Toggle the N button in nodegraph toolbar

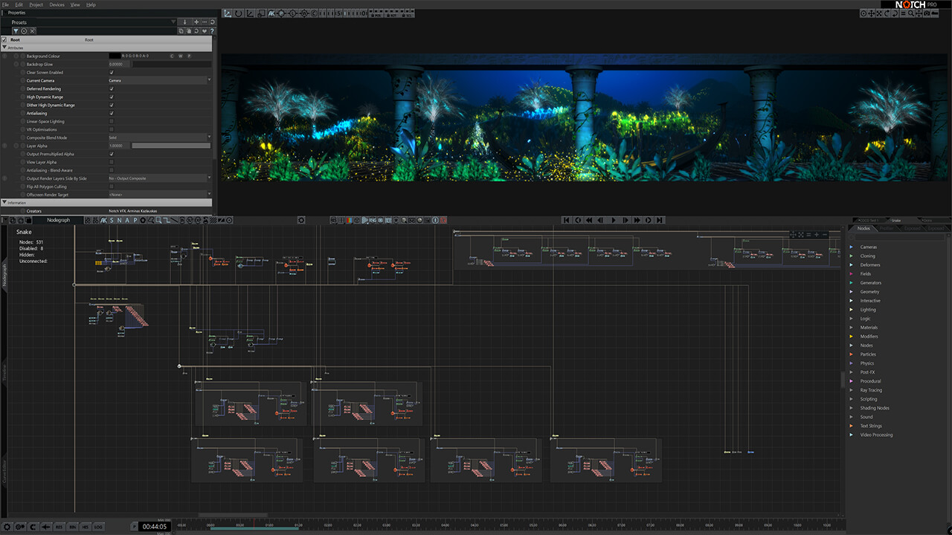120,220
